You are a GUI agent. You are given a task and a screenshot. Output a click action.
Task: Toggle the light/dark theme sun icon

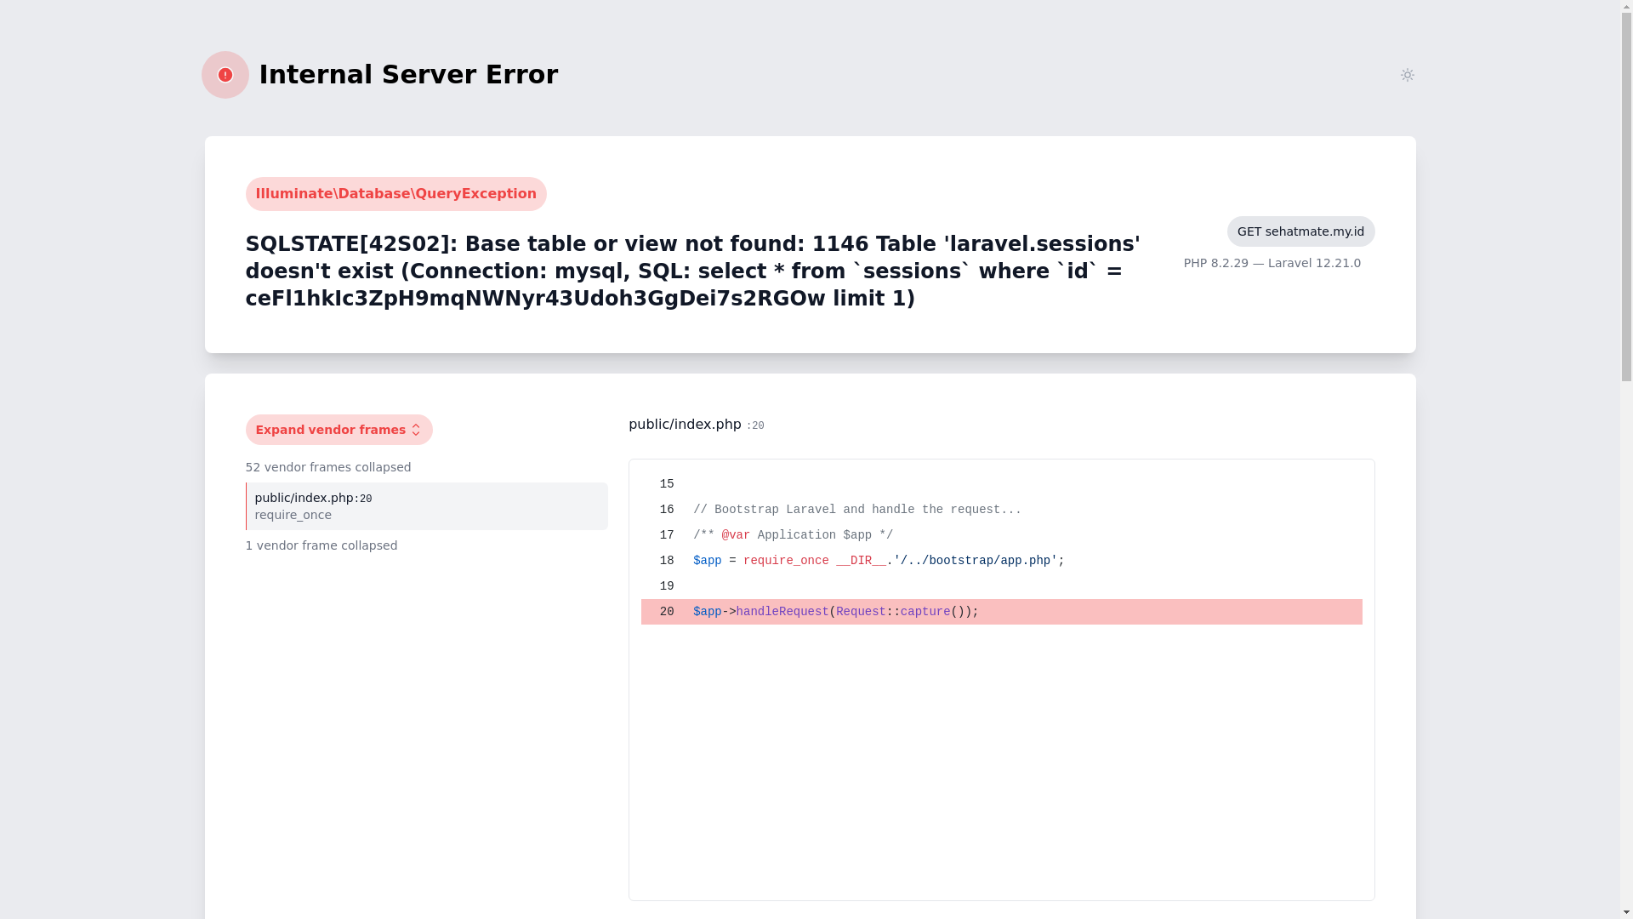point(1407,75)
